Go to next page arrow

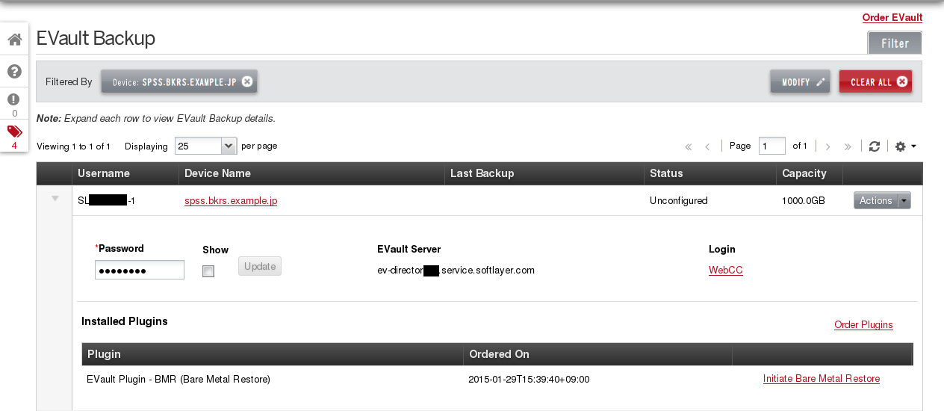tap(827, 146)
